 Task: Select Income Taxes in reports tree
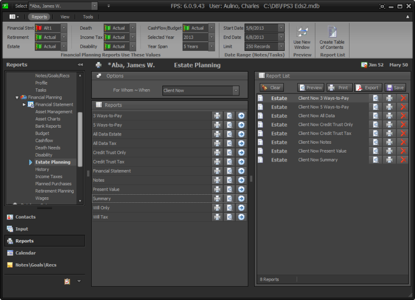click(x=49, y=176)
